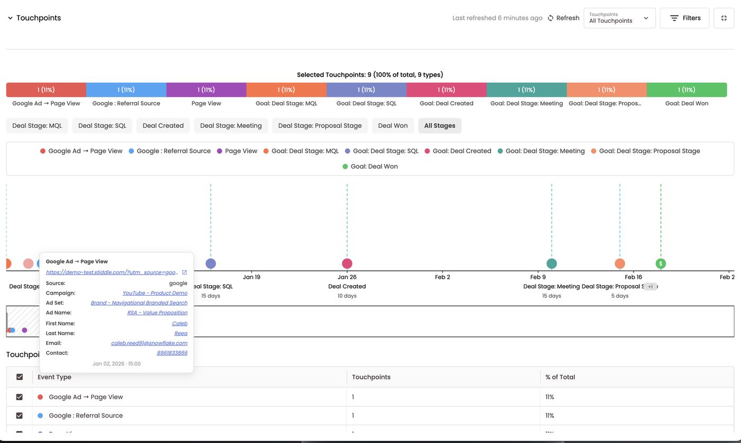The width and height of the screenshot is (741, 443).
Task: Uncheck the Google : Referral Source row checkbox
Action: [x=20, y=415]
